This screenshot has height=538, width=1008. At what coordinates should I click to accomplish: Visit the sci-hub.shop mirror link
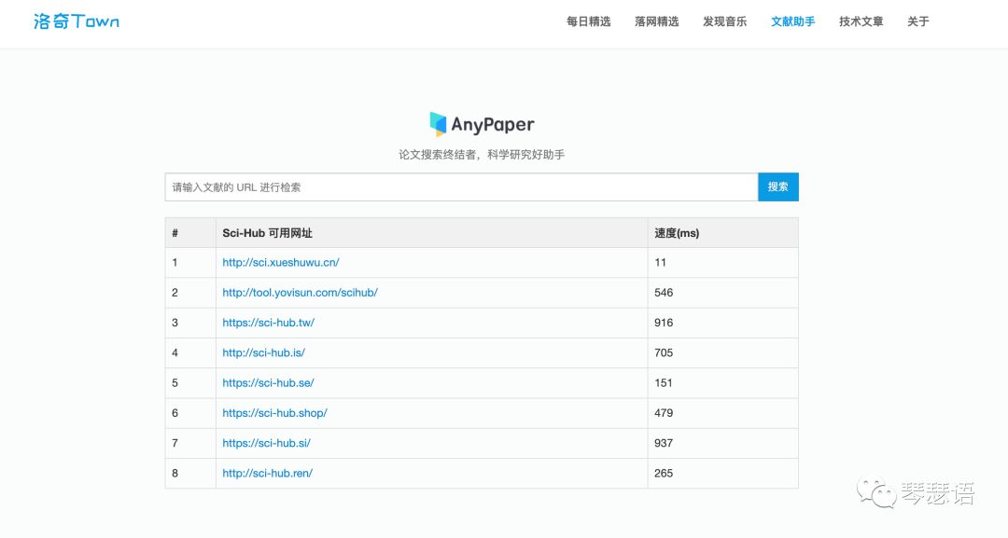[x=273, y=412]
